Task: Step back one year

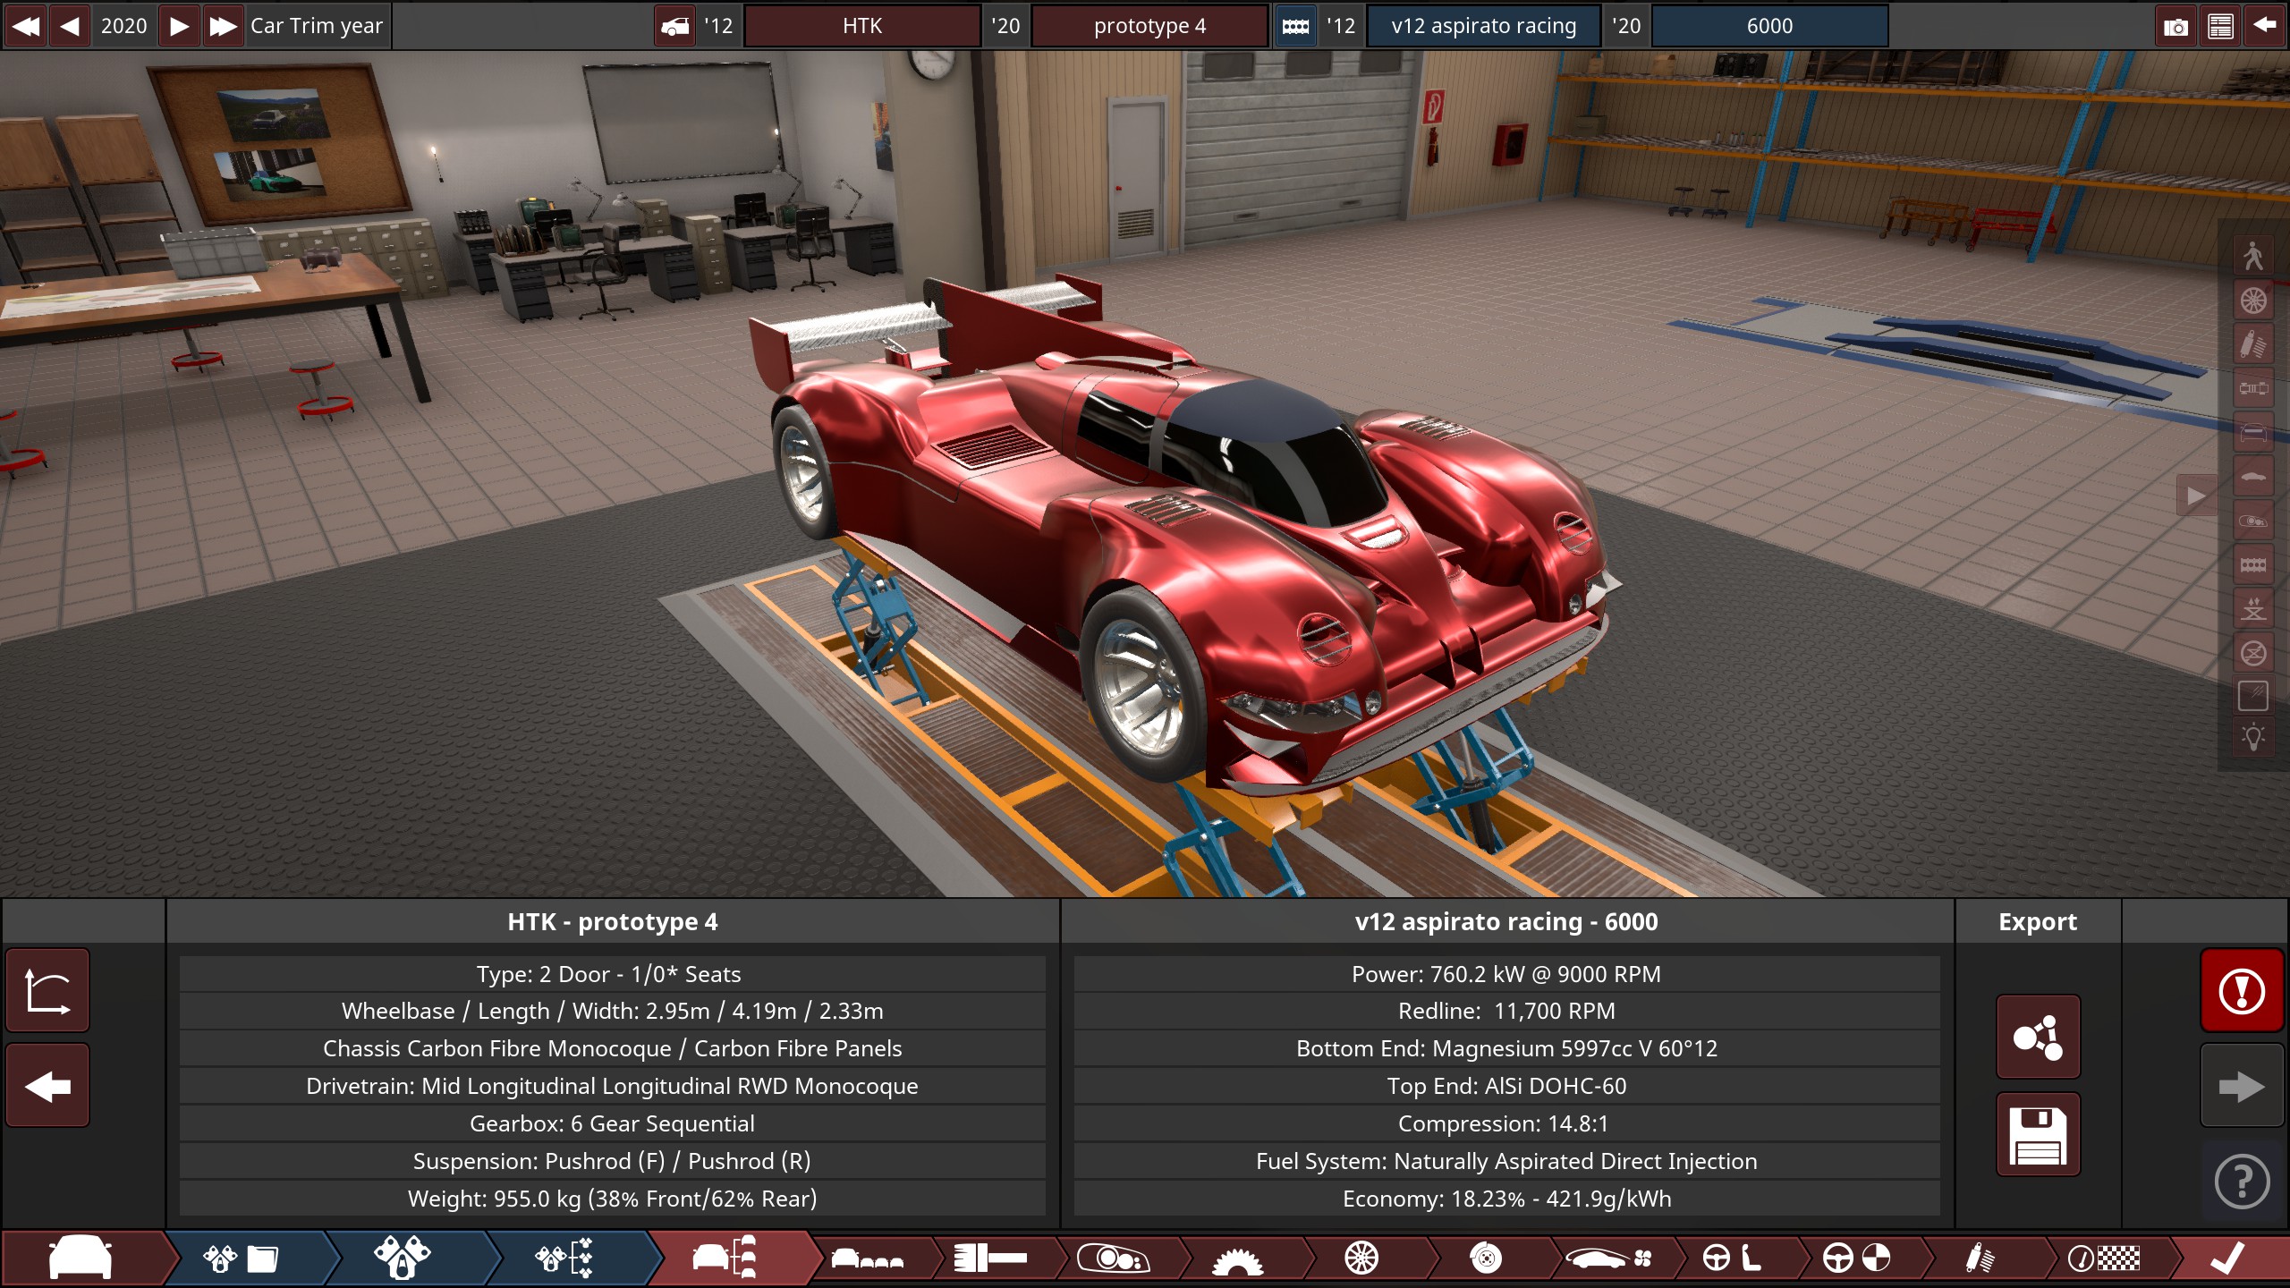Action: [69, 26]
